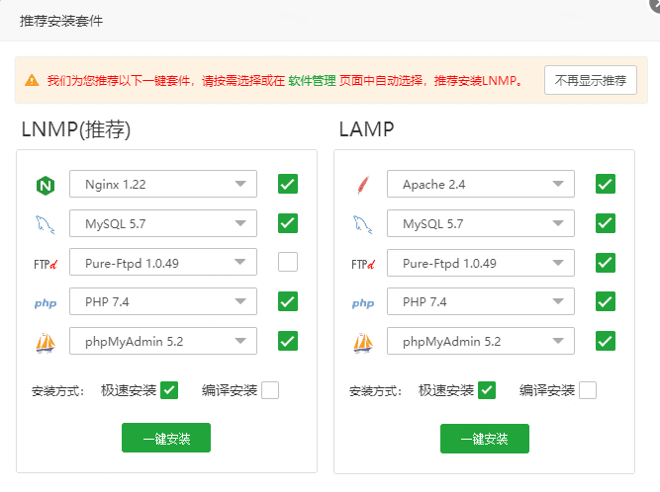Image resolution: width=660 pixels, height=492 pixels.
Task: Click the phpMyAdmin sailboat icon in LNMP
Action: tap(45, 342)
